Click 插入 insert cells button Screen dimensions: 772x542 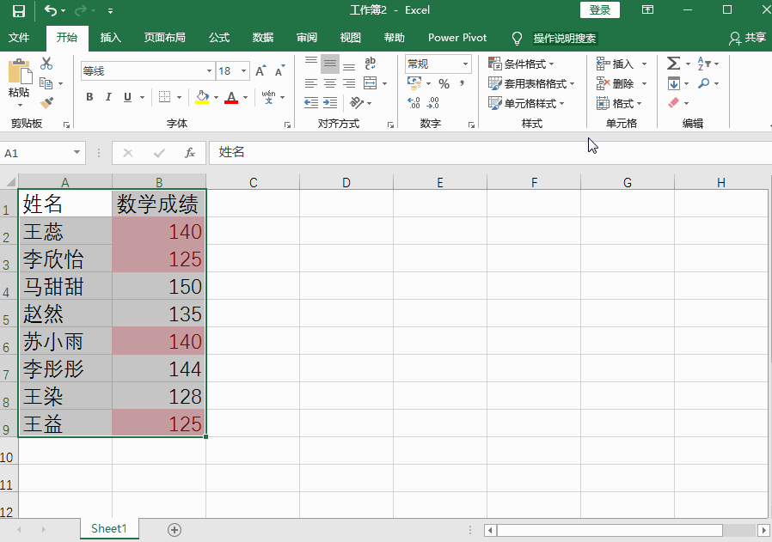click(x=616, y=64)
